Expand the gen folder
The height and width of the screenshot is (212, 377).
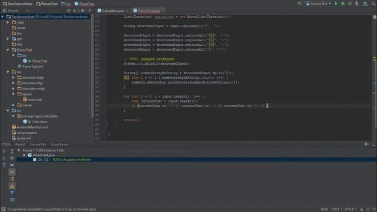(x=8, y=39)
